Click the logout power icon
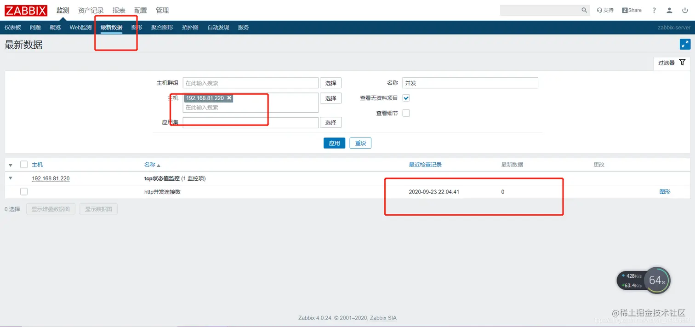Image resolution: width=695 pixels, height=327 pixels. pyautogui.click(x=685, y=10)
